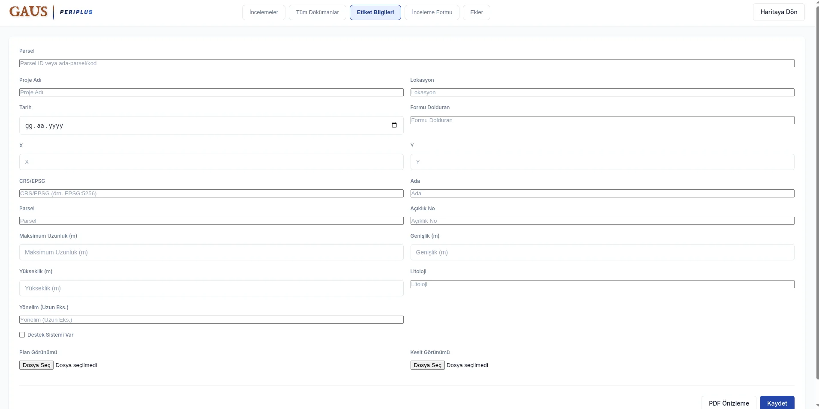The width and height of the screenshot is (819, 409).
Task: Focus the Formu Dolduran input
Action: point(602,120)
